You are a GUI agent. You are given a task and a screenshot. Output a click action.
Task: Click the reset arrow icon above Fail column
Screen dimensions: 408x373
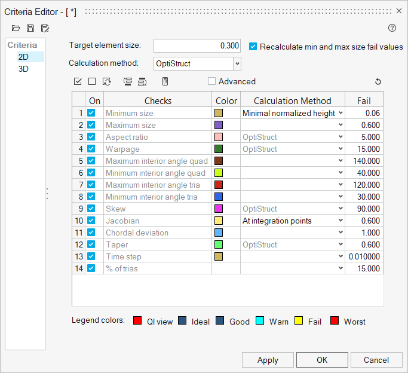[378, 82]
